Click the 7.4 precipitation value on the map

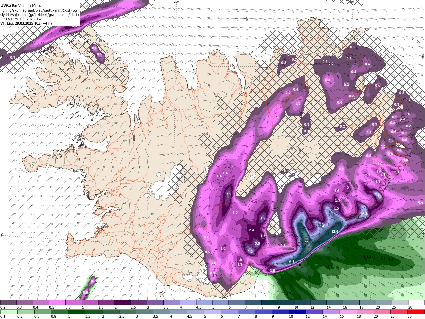(321, 226)
